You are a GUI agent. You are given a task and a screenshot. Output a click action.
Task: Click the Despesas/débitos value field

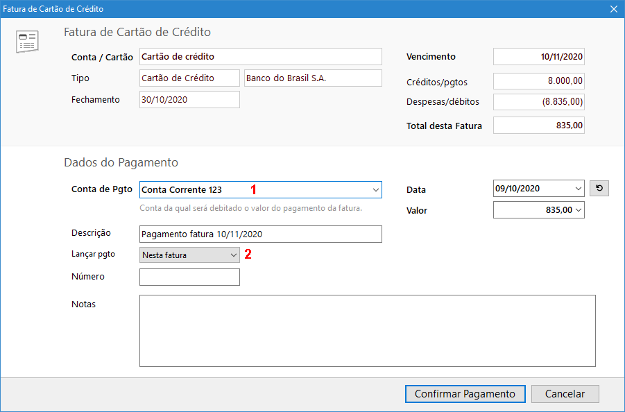pos(538,102)
